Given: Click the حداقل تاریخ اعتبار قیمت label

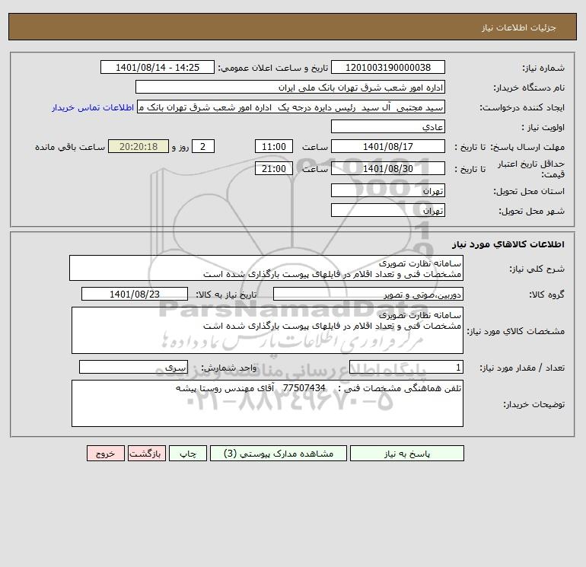Looking at the screenshot, I should pyautogui.click(x=530, y=169).
